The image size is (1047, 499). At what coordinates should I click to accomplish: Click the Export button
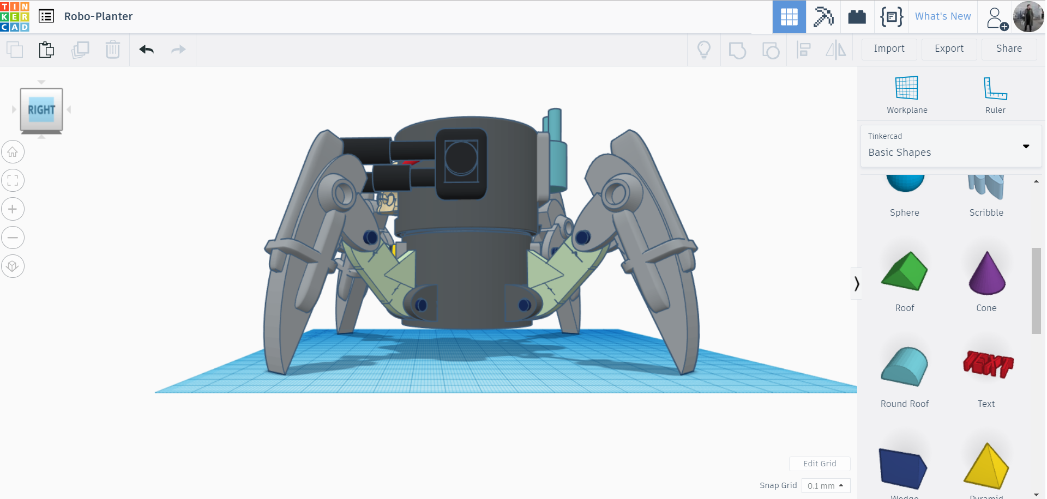(x=949, y=49)
